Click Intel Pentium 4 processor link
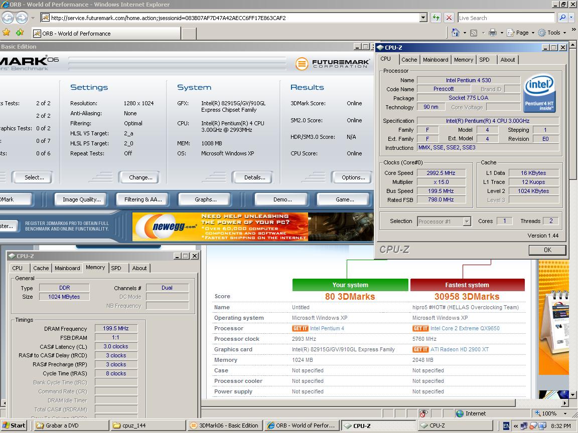This screenshot has width=578, height=433. click(327, 328)
